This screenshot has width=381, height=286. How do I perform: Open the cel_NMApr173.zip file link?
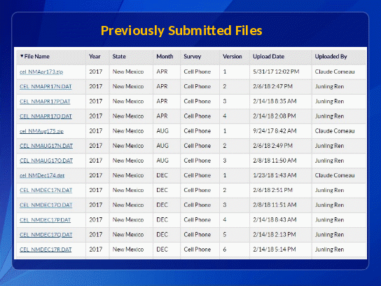[41, 71]
